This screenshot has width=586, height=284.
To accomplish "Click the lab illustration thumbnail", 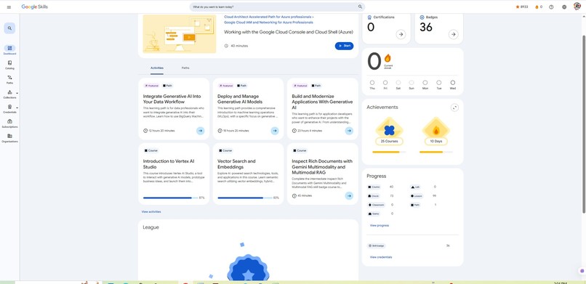I will click(180, 34).
